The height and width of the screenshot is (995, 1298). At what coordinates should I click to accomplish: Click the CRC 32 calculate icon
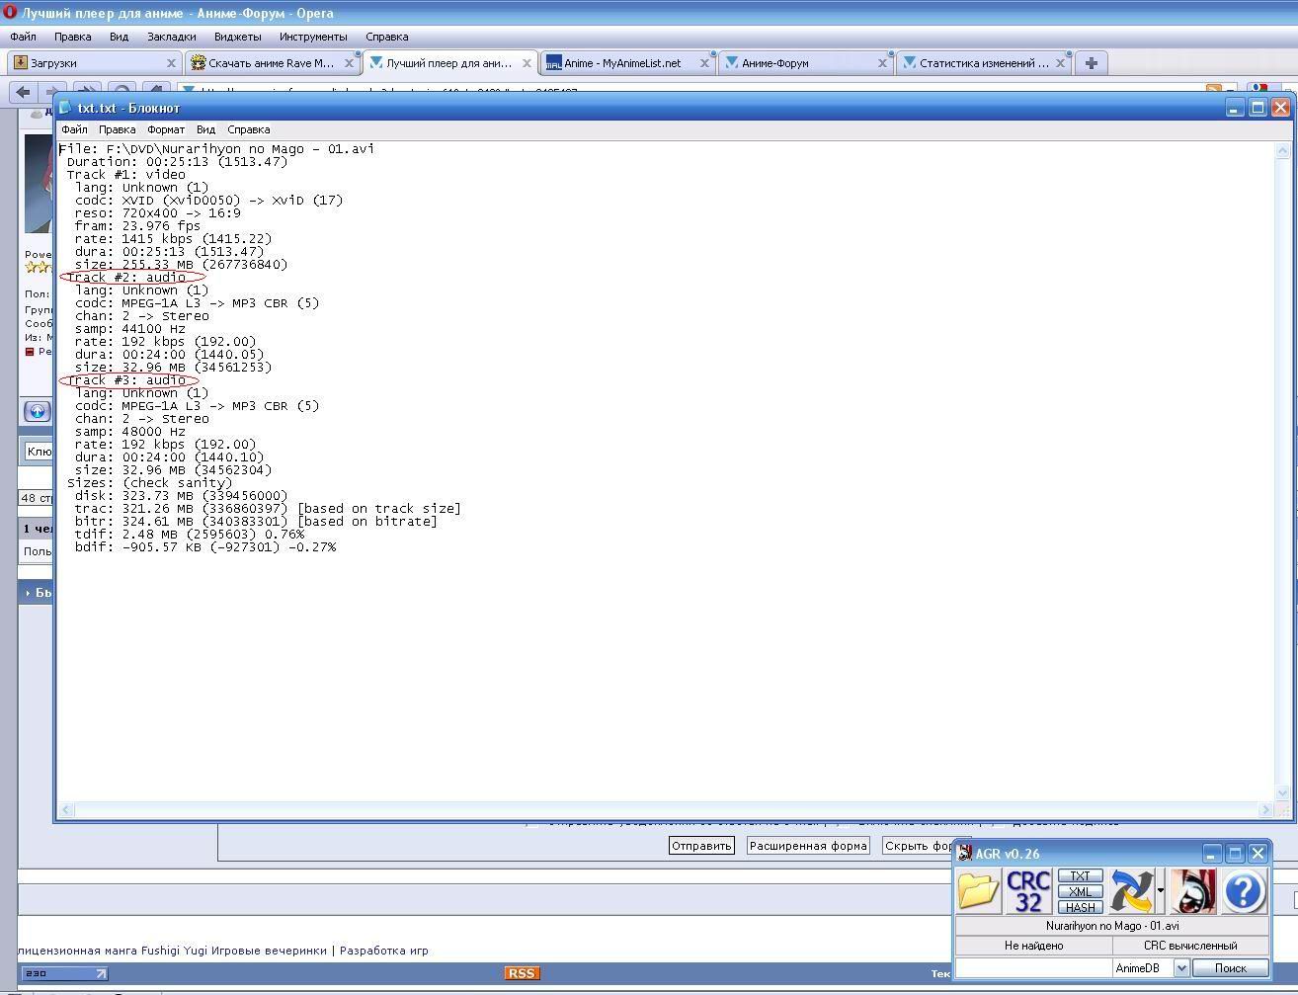click(x=1028, y=891)
